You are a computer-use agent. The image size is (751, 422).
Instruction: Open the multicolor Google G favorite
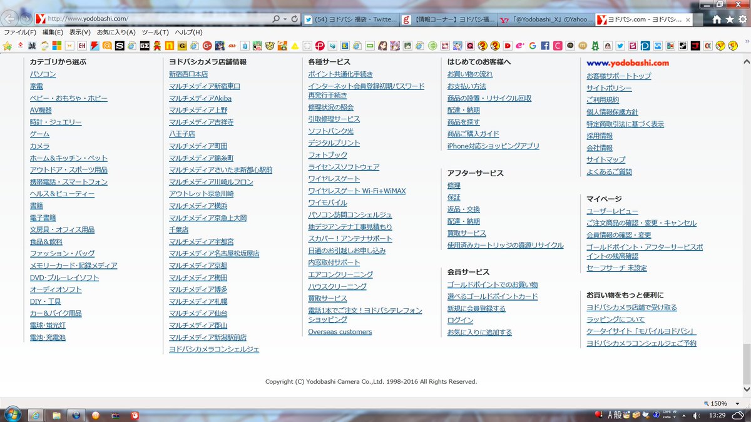[532, 46]
